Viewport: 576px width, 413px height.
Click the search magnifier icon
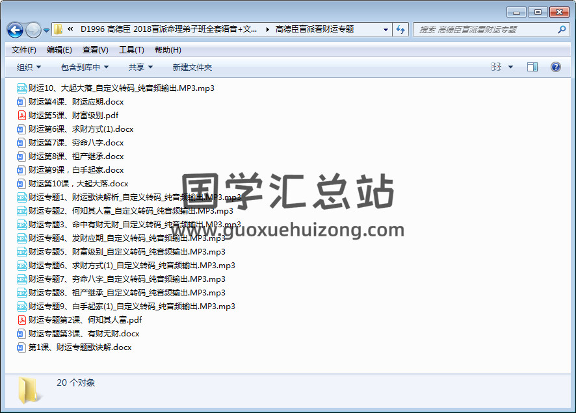562,30
